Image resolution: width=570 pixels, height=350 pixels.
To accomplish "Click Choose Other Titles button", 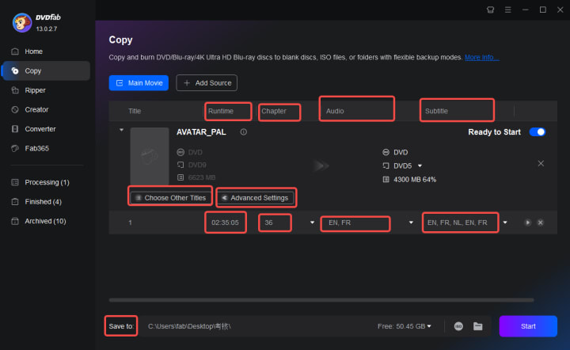I will [x=170, y=198].
